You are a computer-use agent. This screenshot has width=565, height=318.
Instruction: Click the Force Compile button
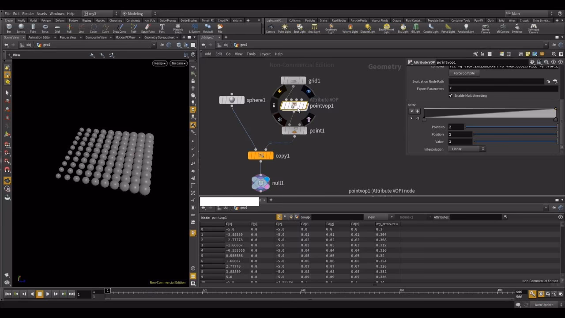point(464,73)
